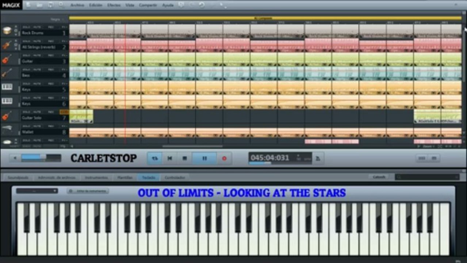Click the horizontal scrollbar below the tracks
This screenshot has width=467, height=263.
click(192, 146)
